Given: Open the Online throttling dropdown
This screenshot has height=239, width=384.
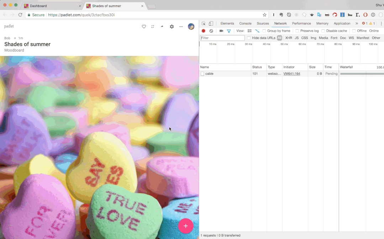Looking at the screenshot, I should (374, 31).
